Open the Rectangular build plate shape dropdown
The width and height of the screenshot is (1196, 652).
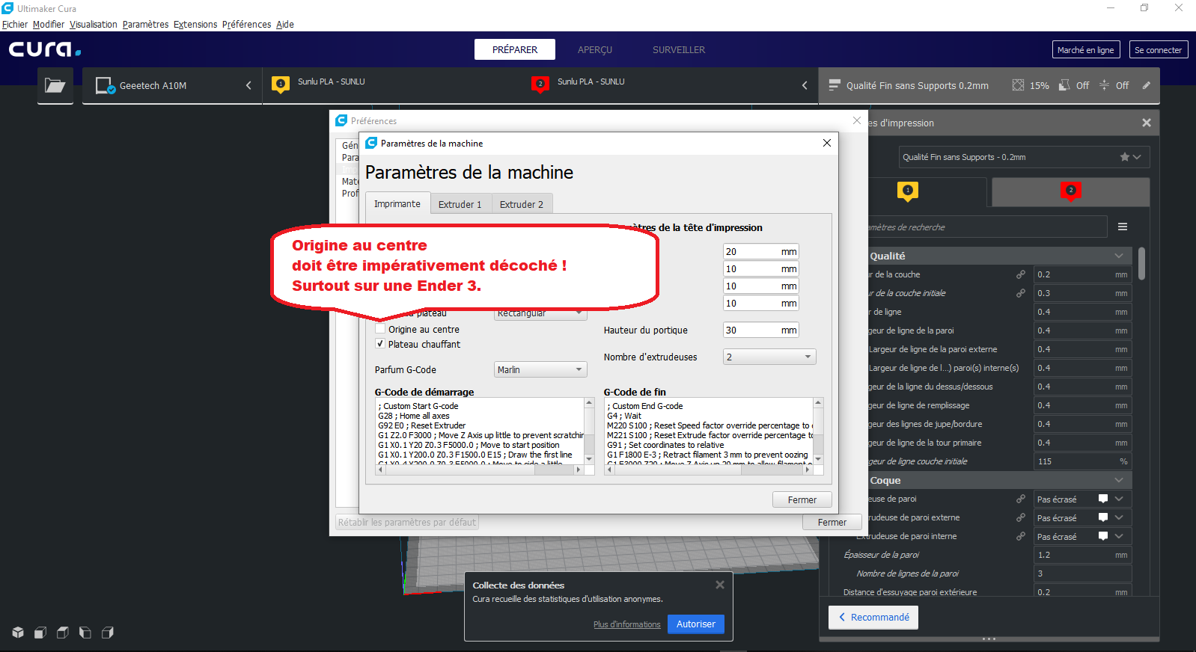pyautogui.click(x=540, y=314)
